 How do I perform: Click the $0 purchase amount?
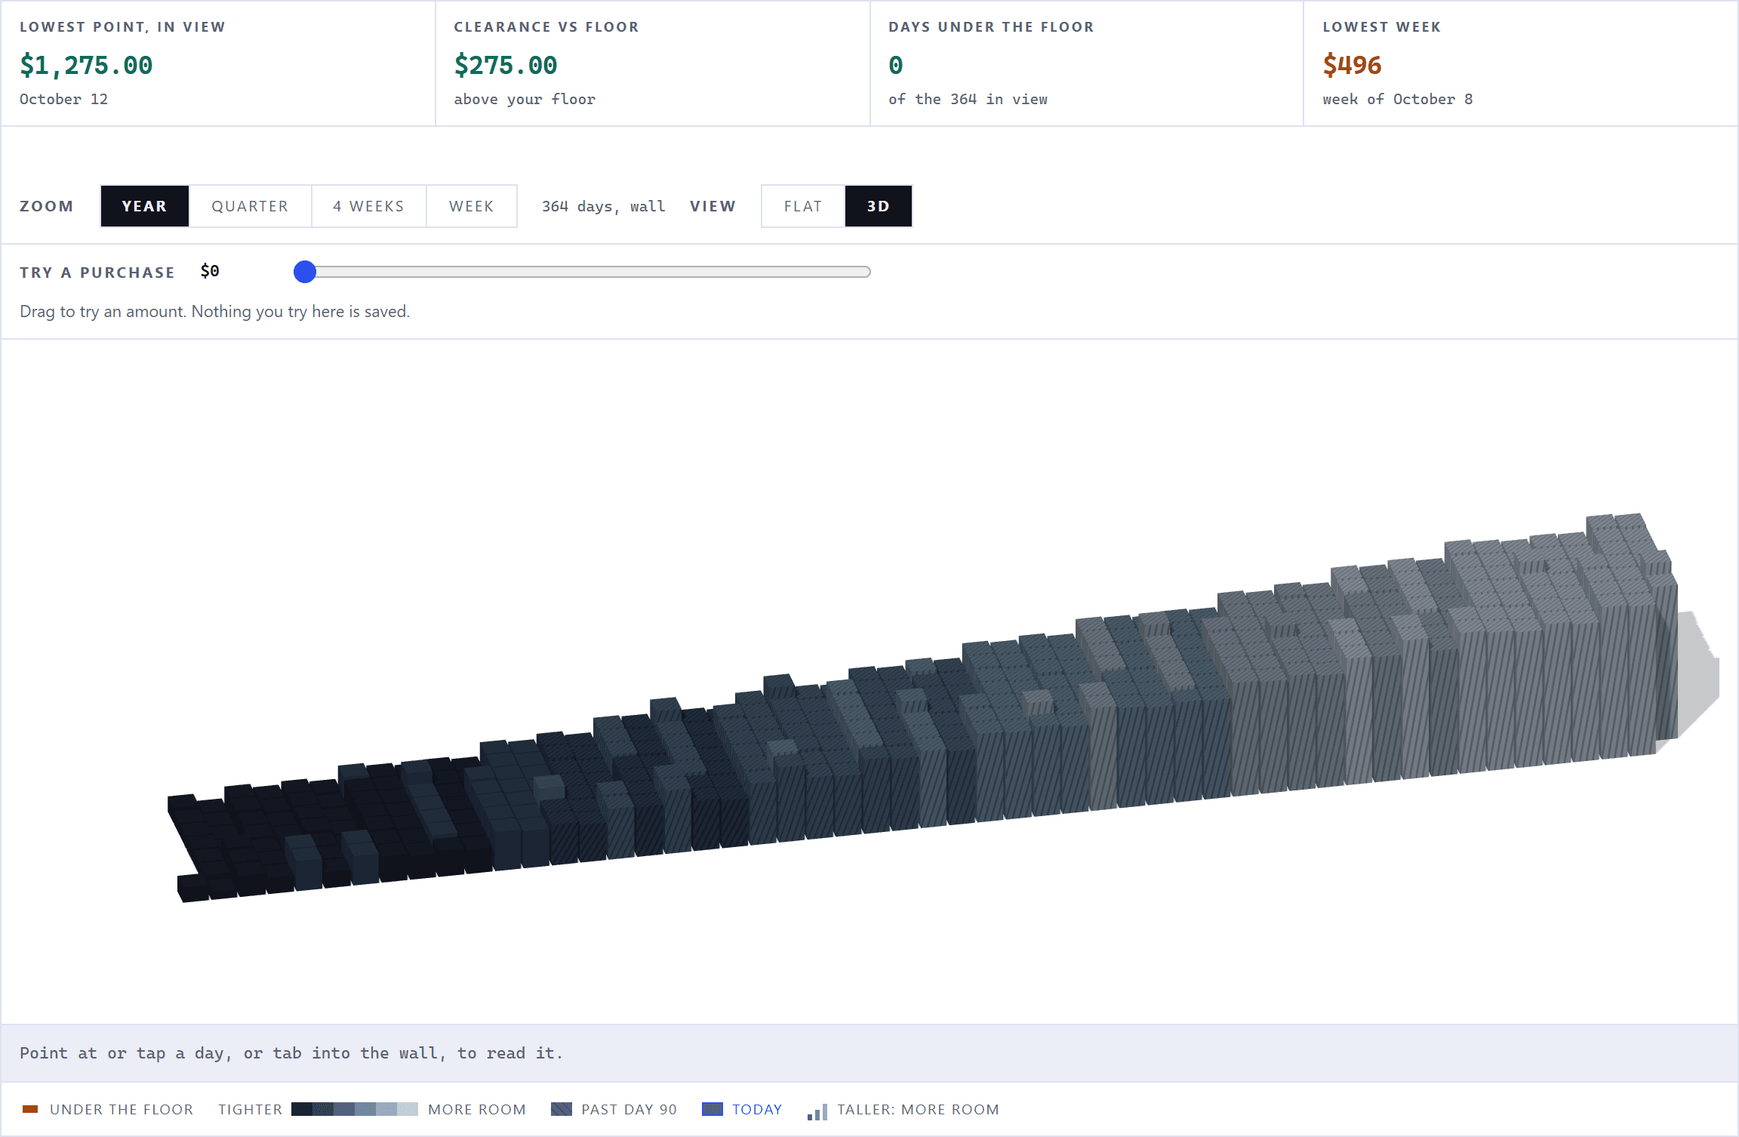point(210,271)
